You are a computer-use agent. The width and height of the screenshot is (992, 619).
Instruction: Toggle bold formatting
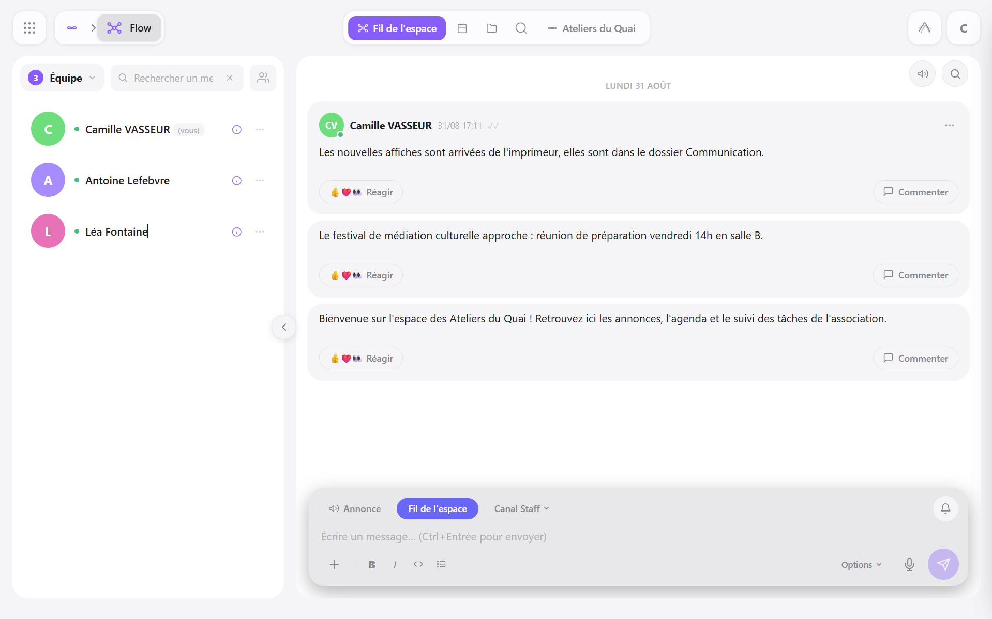click(x=372, y=564)
